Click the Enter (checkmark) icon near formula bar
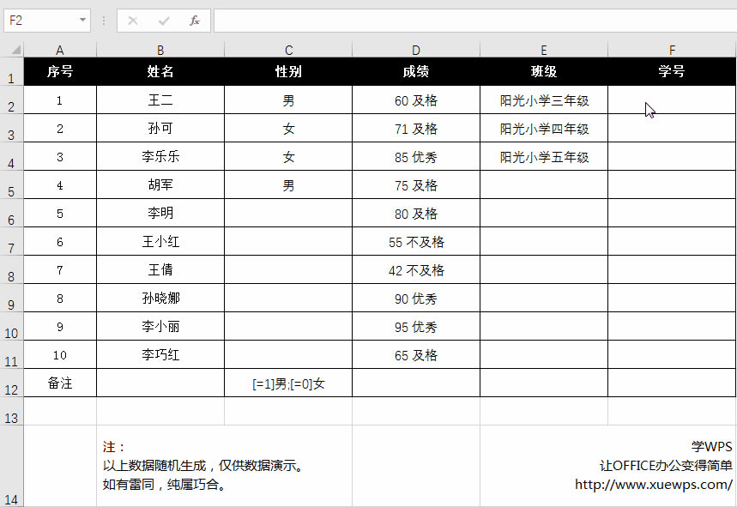This screenshot has height=507, width=737. click(x=163, y=21)
